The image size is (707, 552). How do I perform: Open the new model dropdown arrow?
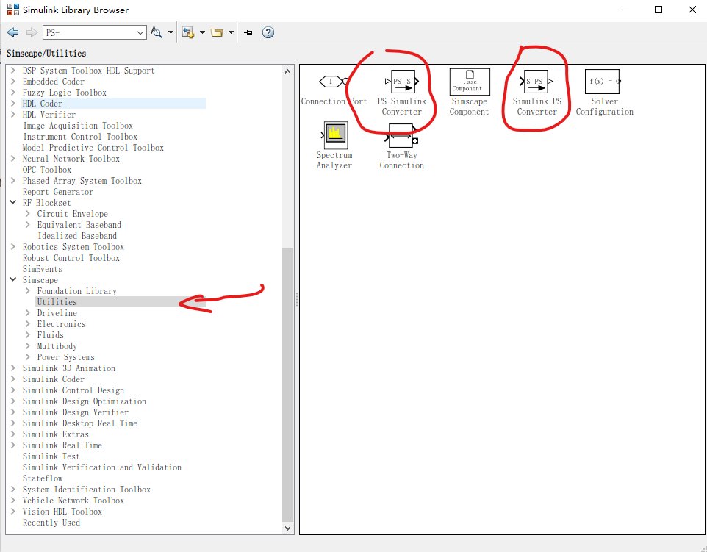click(202, 32)
